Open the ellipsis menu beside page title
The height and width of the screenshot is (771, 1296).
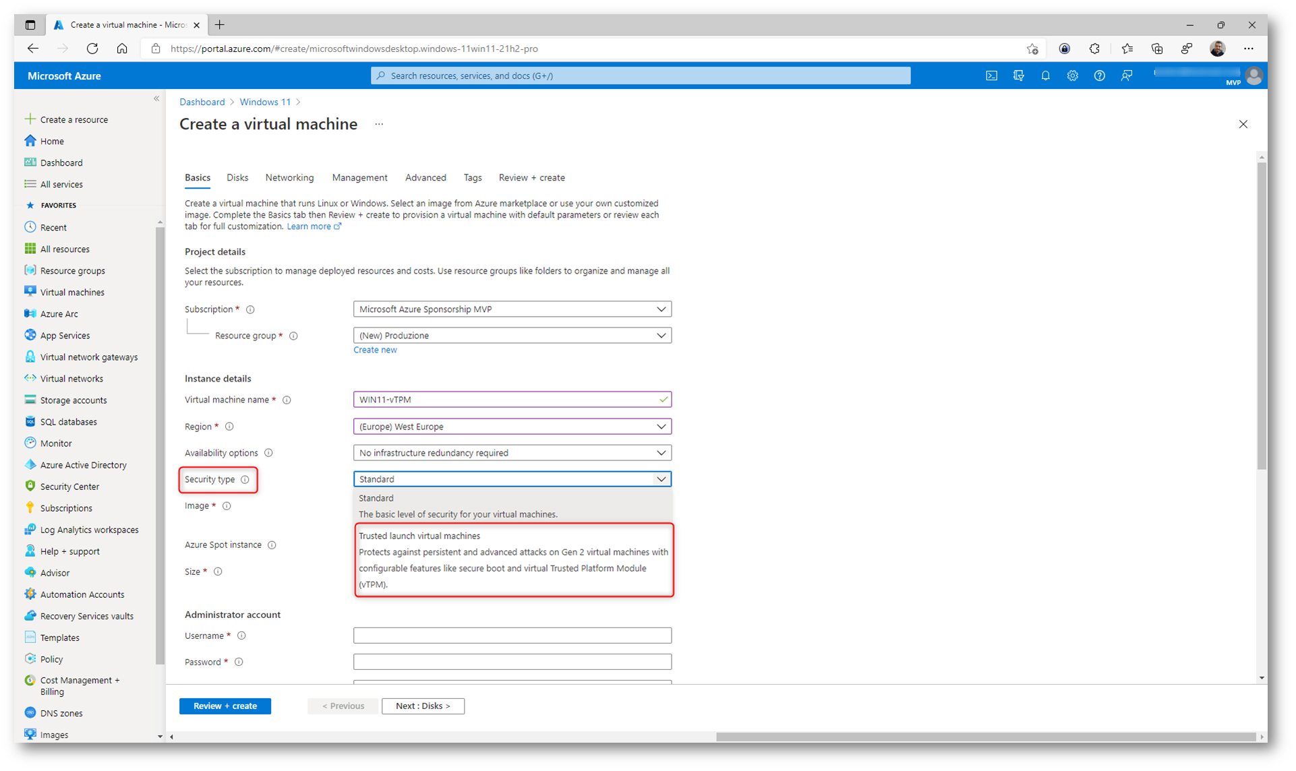[x=379, y=124]
